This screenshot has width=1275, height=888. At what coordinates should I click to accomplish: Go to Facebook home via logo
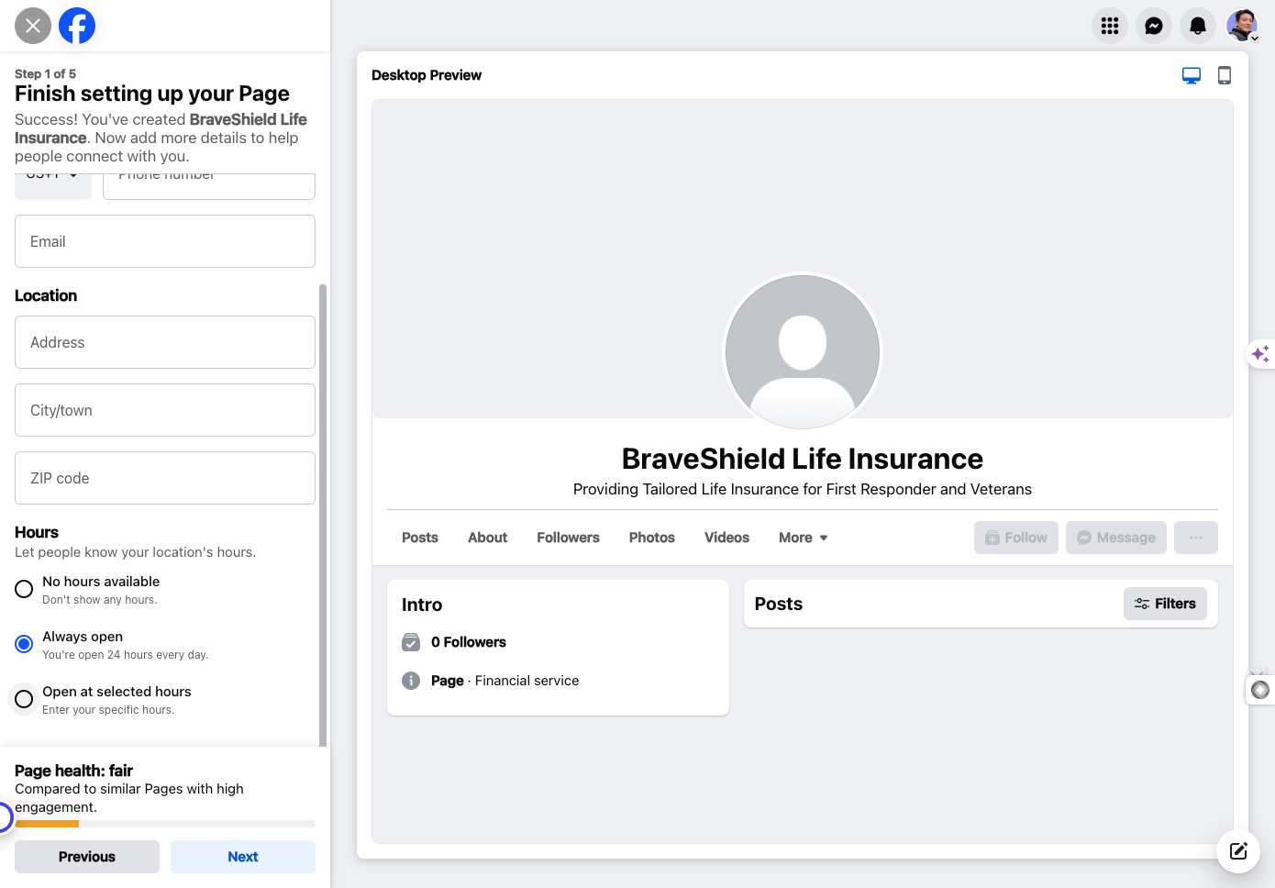point(77,26)
